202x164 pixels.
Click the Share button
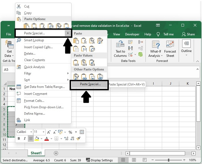(188, 34)
